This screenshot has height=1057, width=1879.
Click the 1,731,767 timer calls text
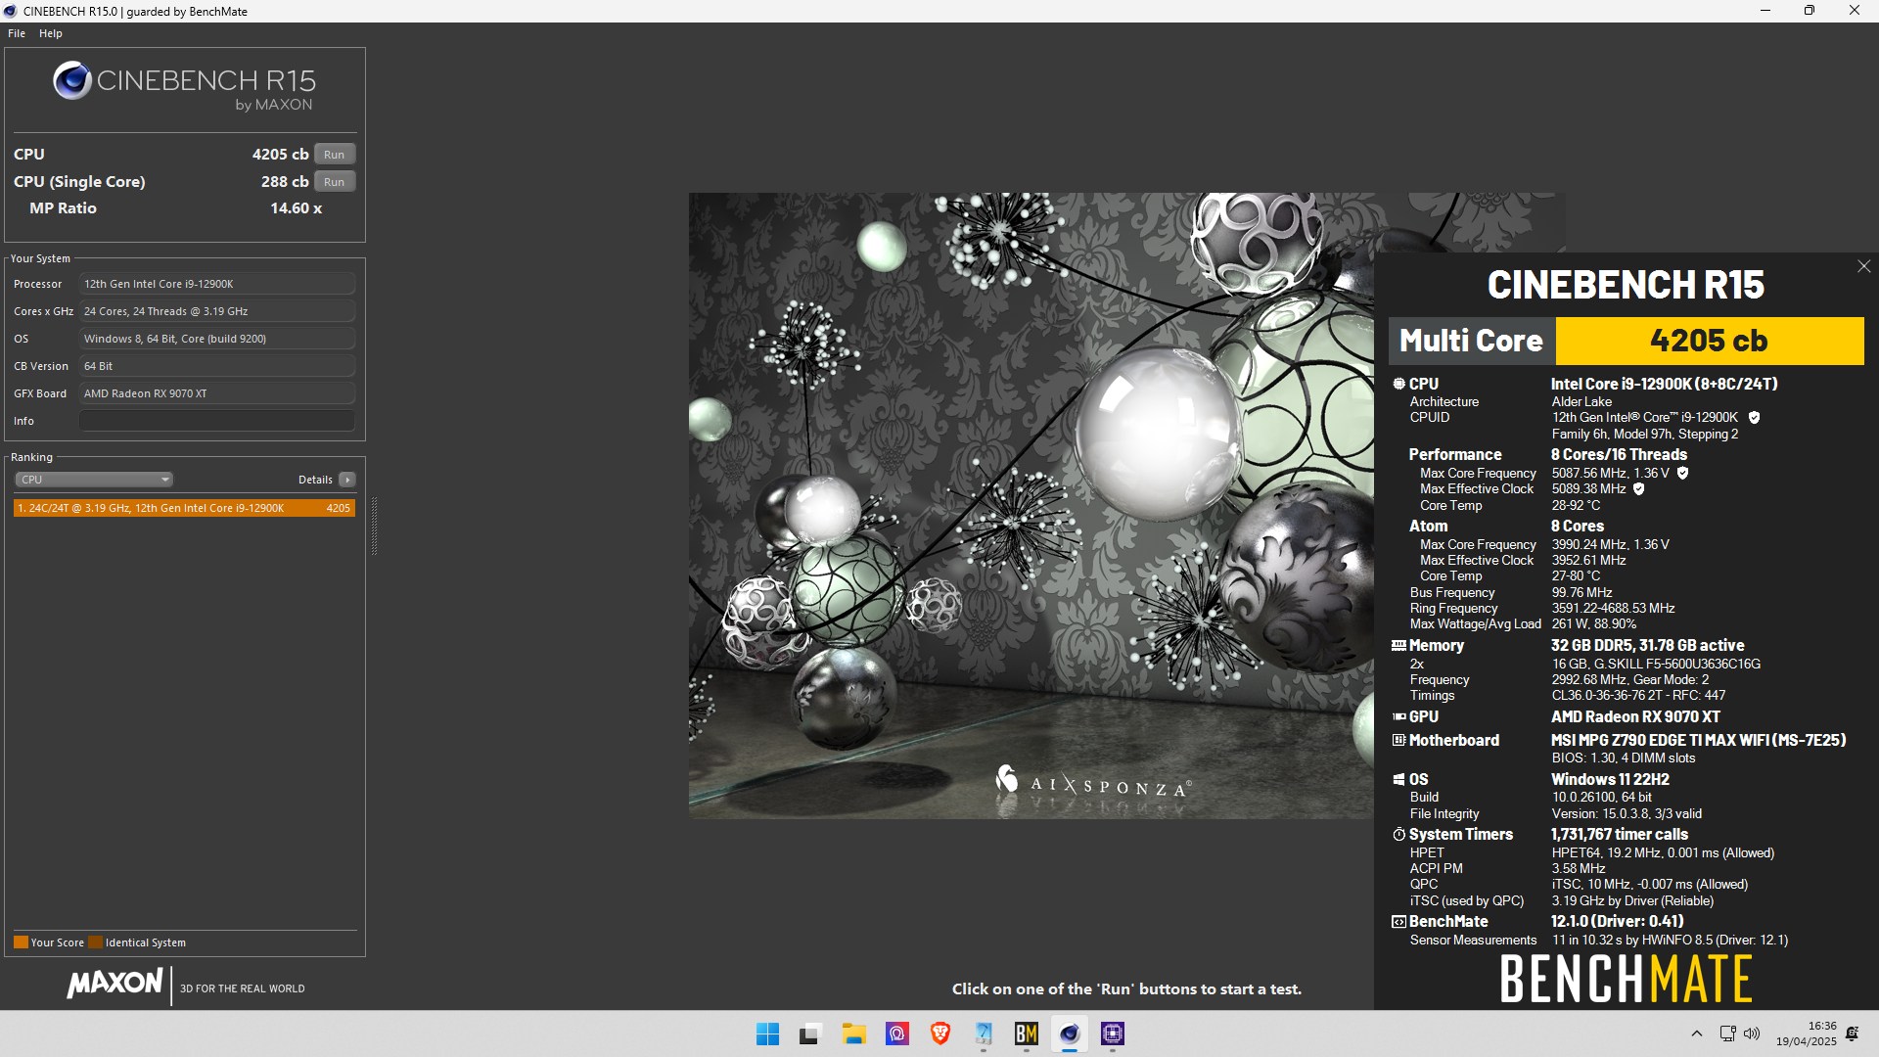point(1619,835)
